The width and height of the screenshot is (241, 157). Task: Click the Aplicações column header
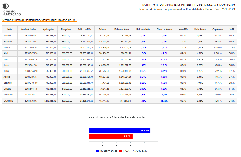[x=48, y=29]
